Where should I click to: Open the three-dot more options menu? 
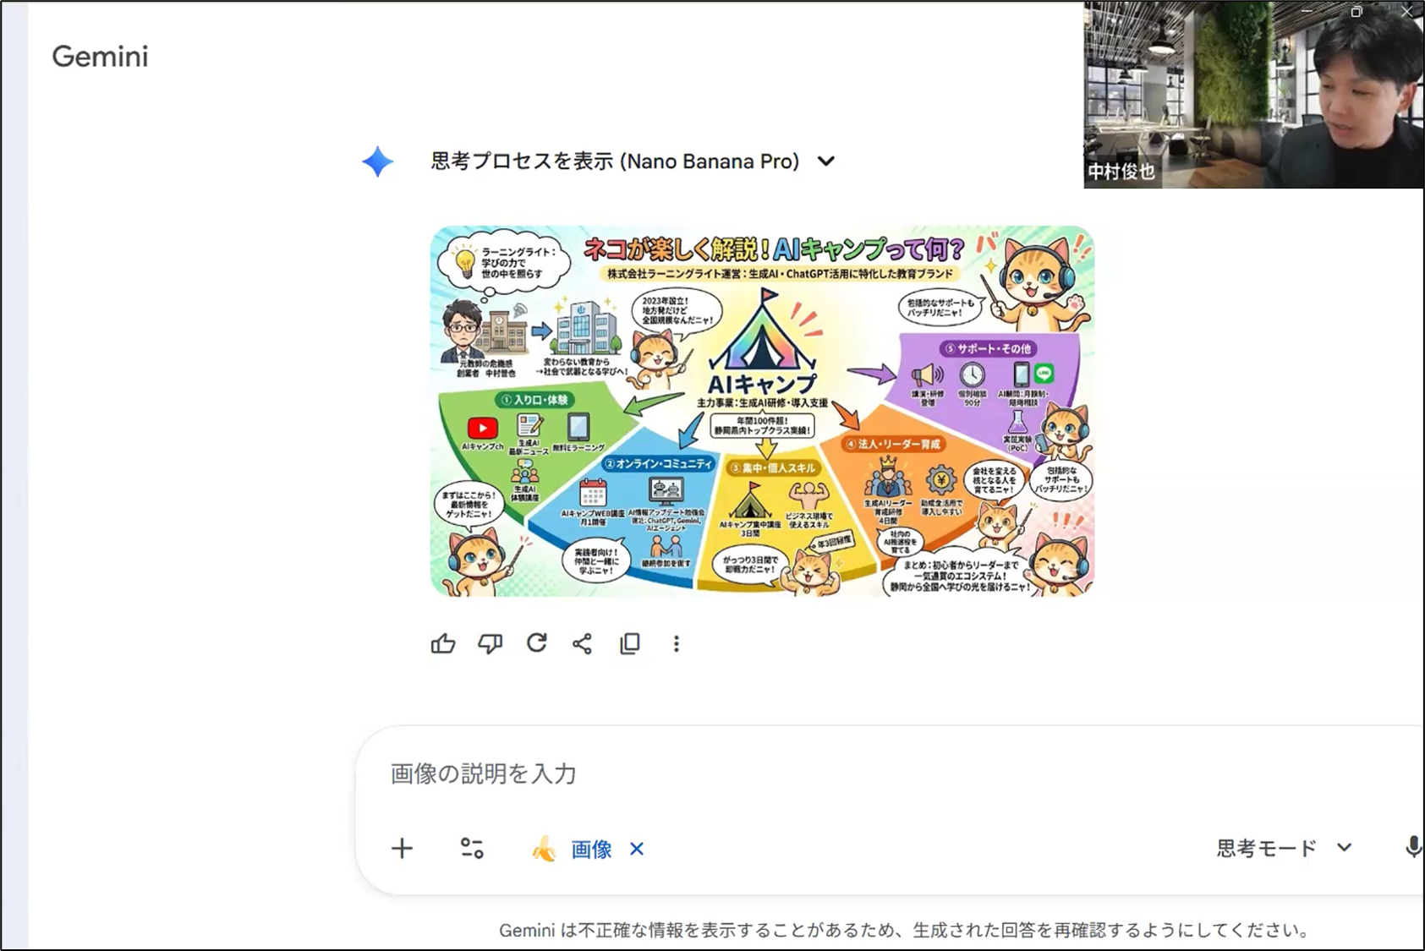pyautogui.click(x=676, y=644)
